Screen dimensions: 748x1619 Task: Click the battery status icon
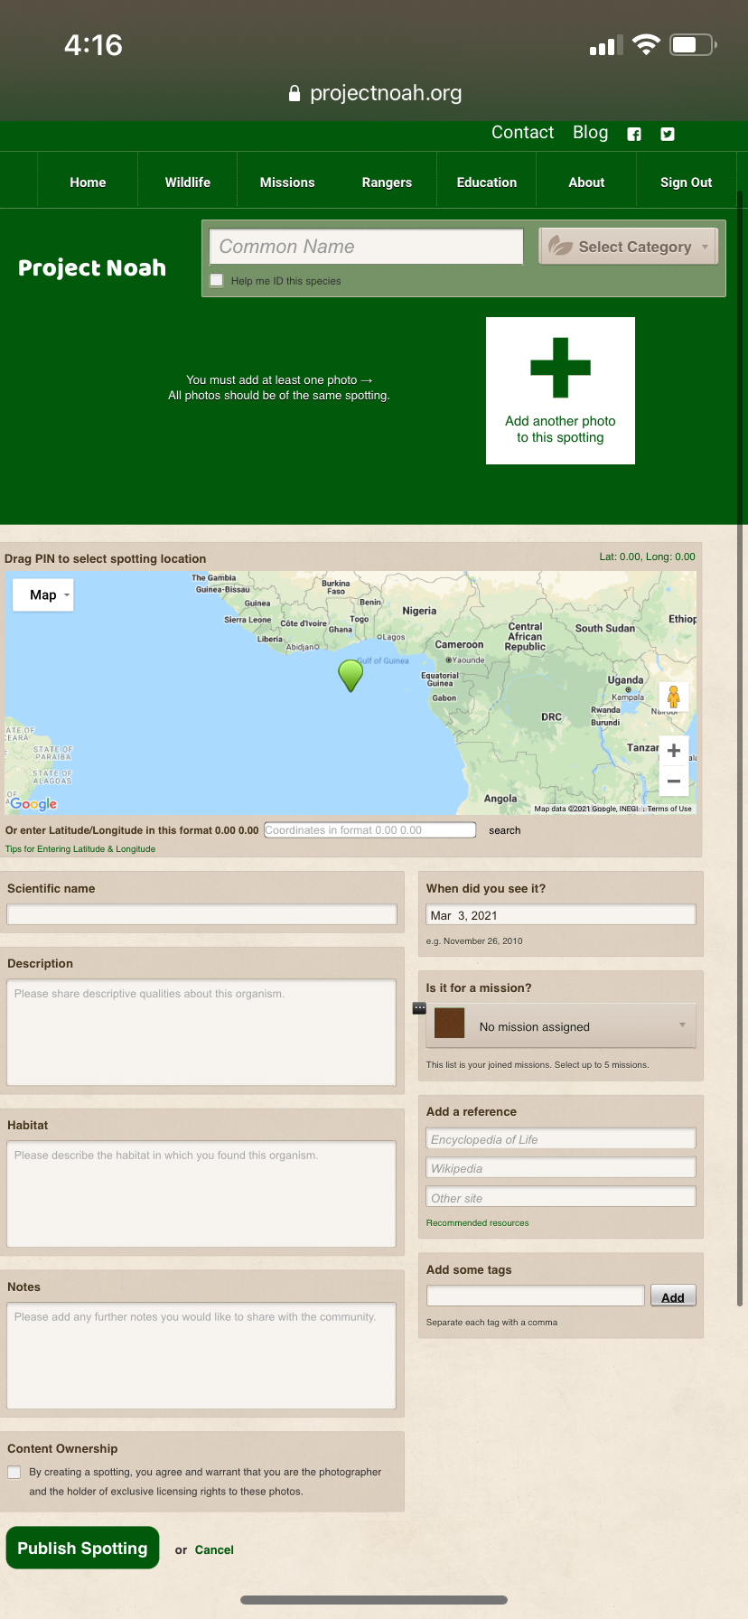pos(693,45)
